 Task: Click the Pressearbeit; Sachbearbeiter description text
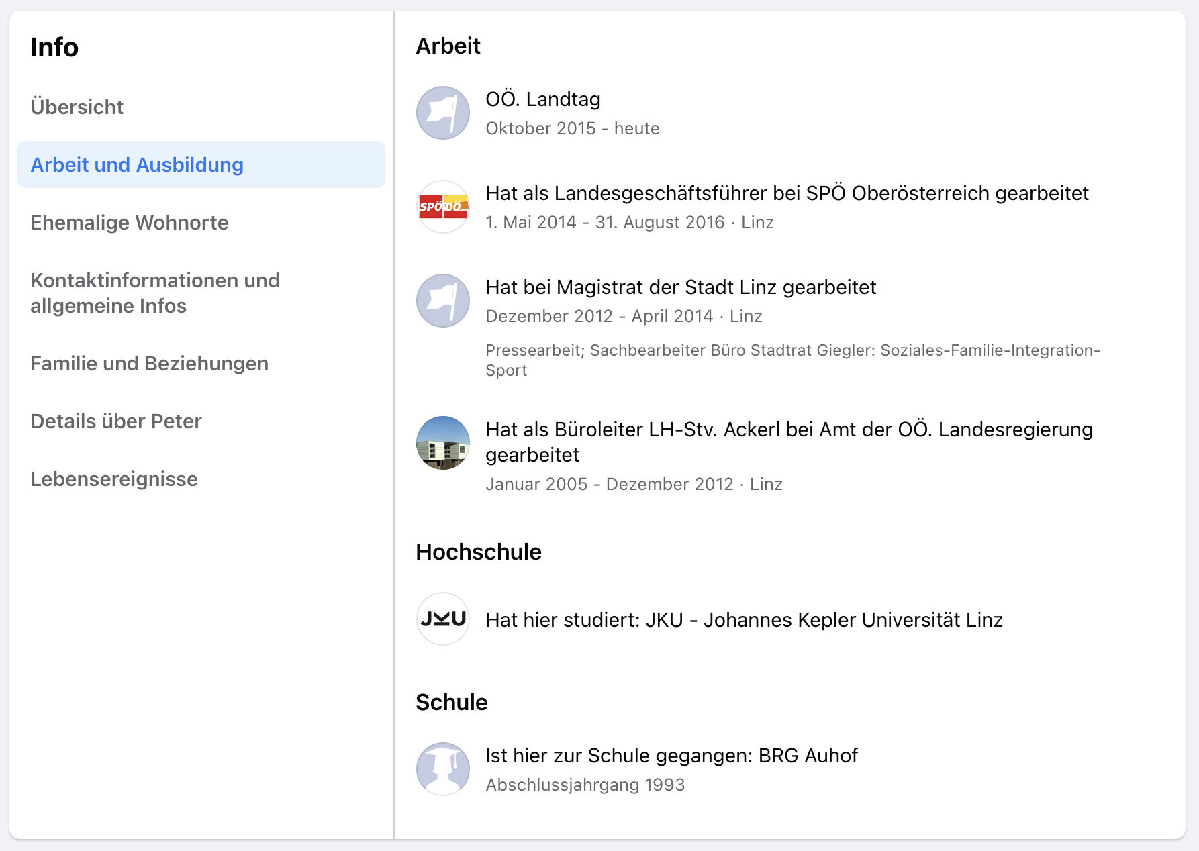793,360
